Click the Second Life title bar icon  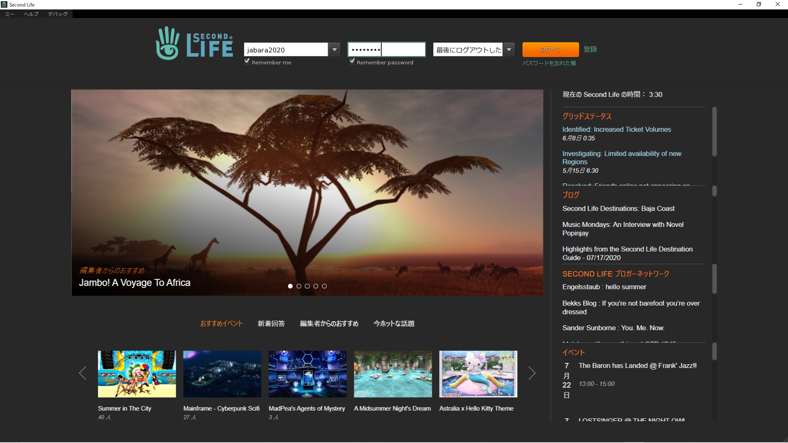4,5
